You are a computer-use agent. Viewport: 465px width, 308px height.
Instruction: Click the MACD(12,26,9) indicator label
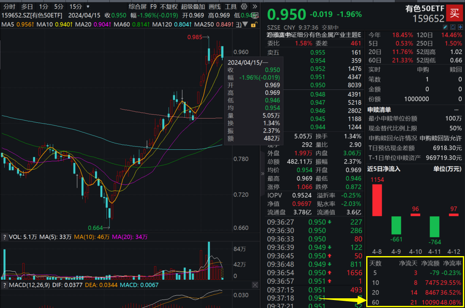tap(30, 285)
